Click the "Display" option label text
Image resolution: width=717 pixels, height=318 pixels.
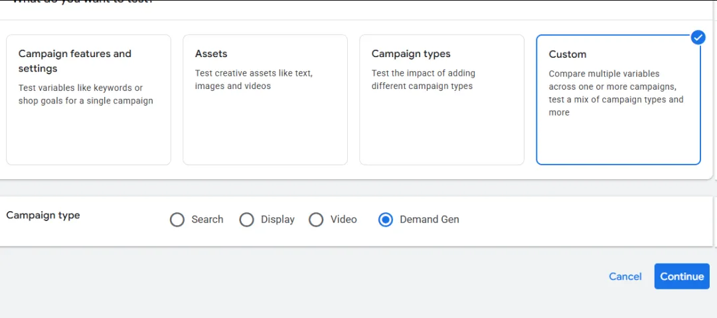coord(278,220)
